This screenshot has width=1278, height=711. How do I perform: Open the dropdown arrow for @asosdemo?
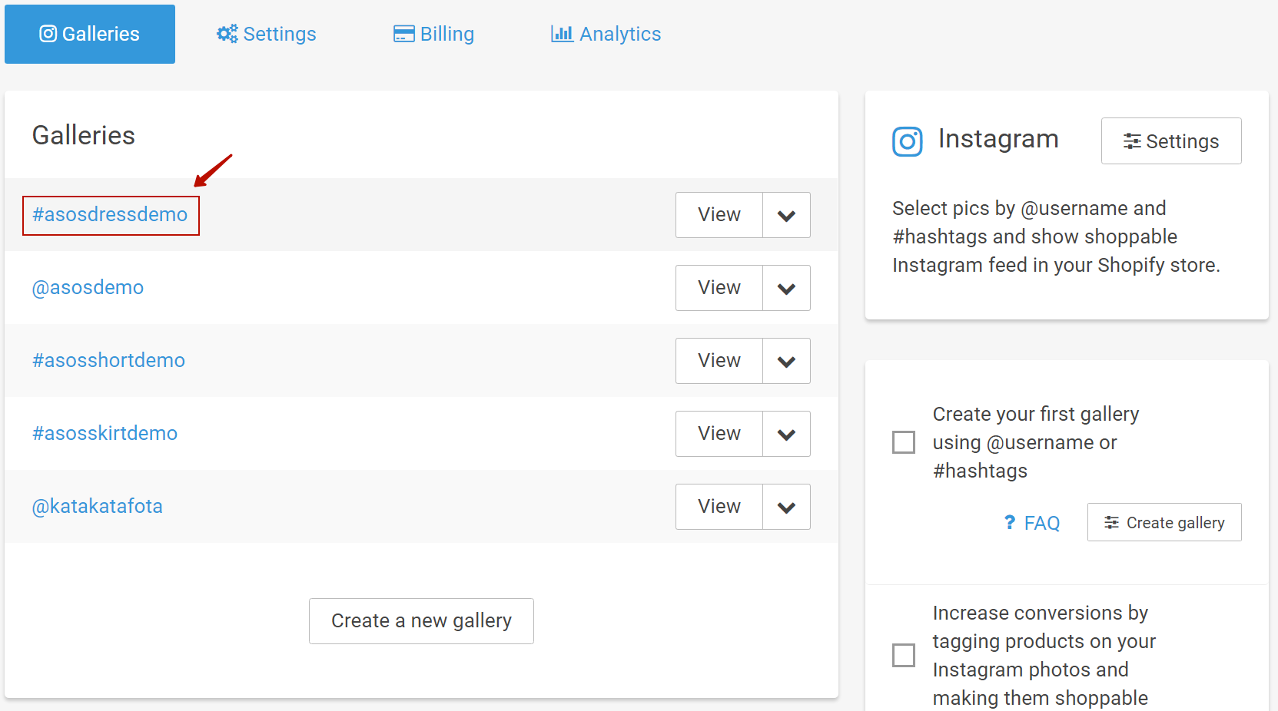(786, 289)
